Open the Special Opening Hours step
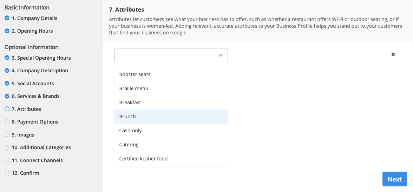 pyautogui.click(x=41, y=58)
